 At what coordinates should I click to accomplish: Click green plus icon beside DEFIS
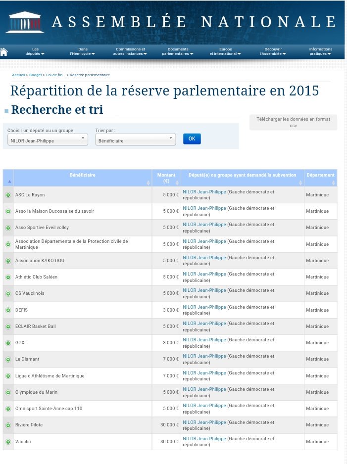click(x=8, y=310)
